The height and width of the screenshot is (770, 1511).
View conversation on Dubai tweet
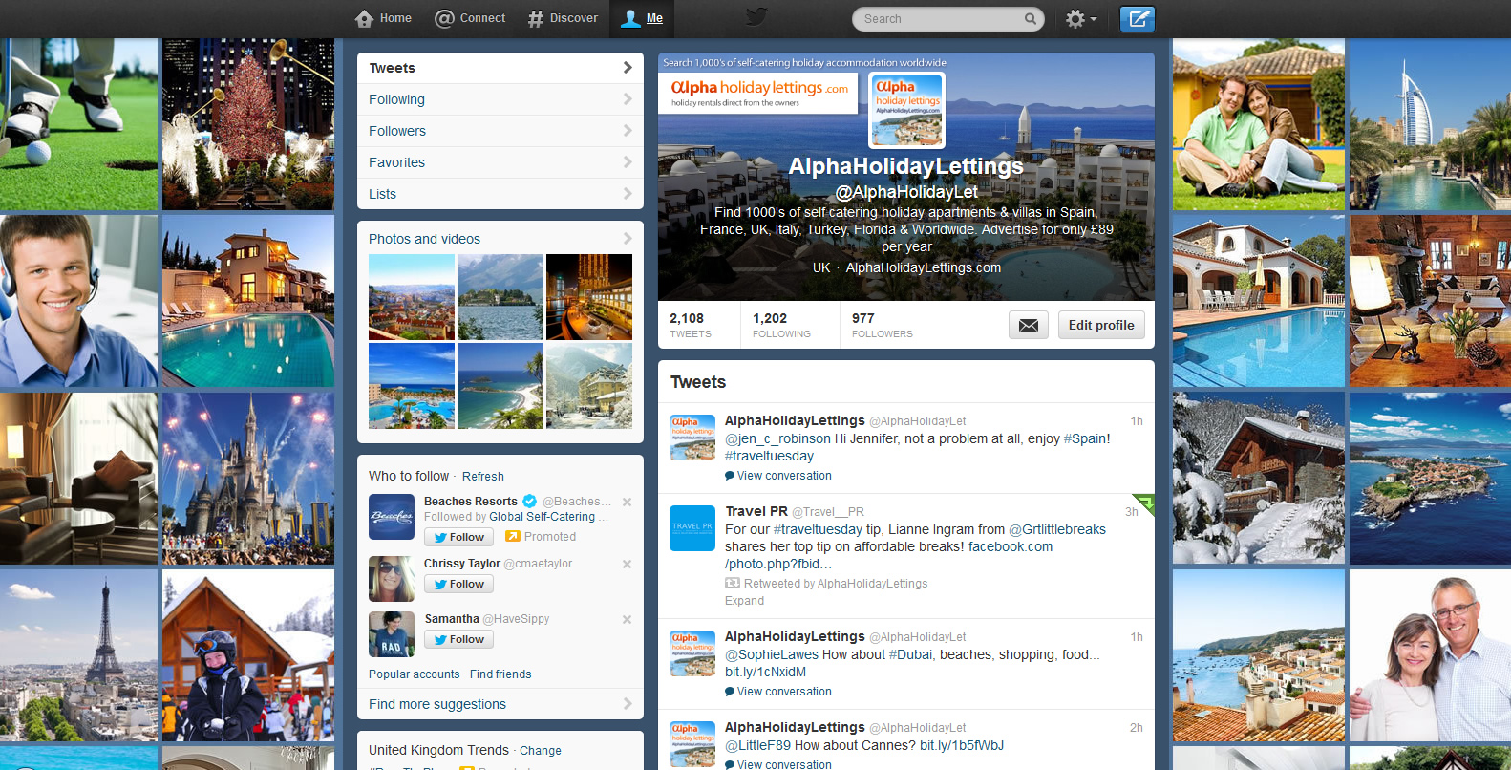[784, 692]
